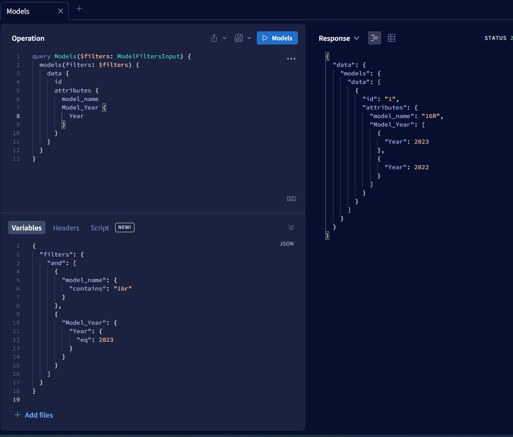Run the Models query
The width and height of the screenshot is (513, 437).
(277, 38)
